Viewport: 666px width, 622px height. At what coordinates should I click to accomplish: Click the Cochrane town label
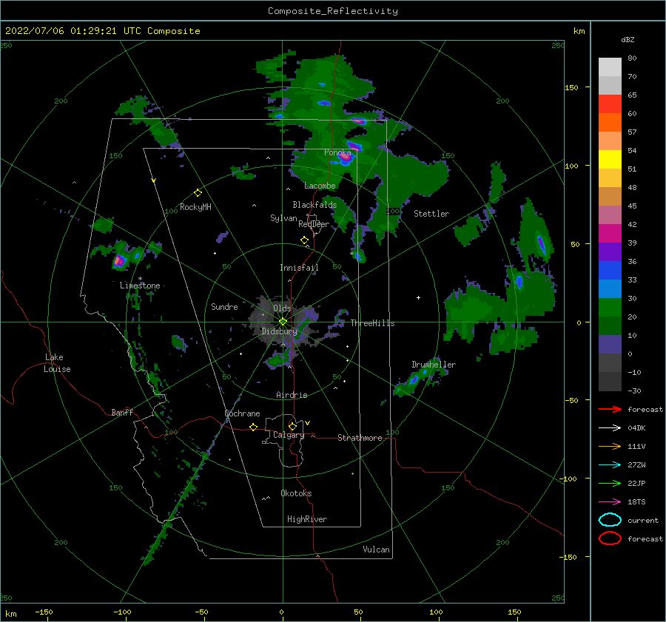click(x=242, y=413)
